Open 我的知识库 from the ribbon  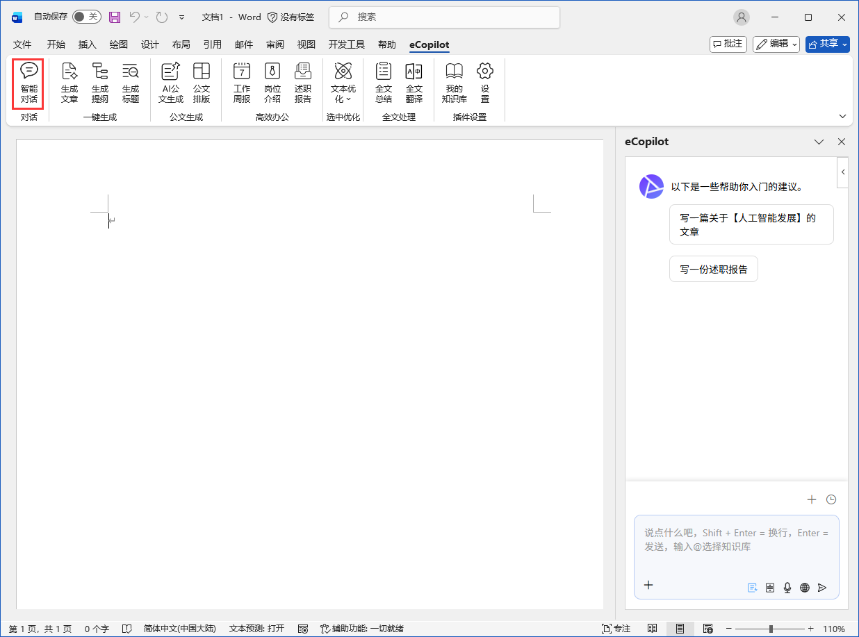(454, 83)
